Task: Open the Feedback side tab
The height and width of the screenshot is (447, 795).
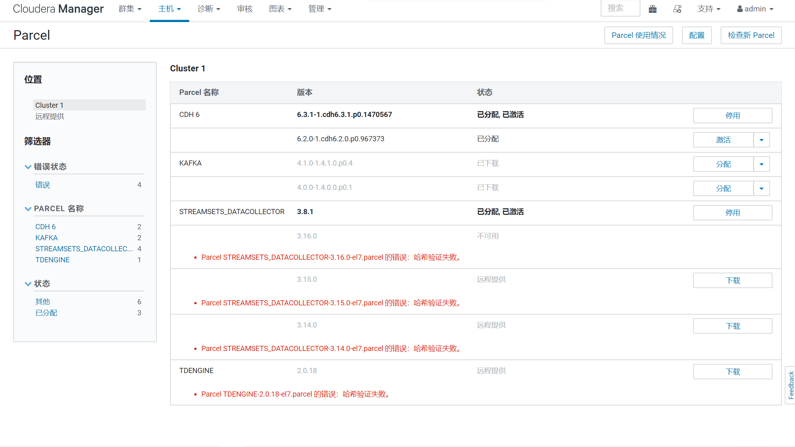Action: pos(791,385)
